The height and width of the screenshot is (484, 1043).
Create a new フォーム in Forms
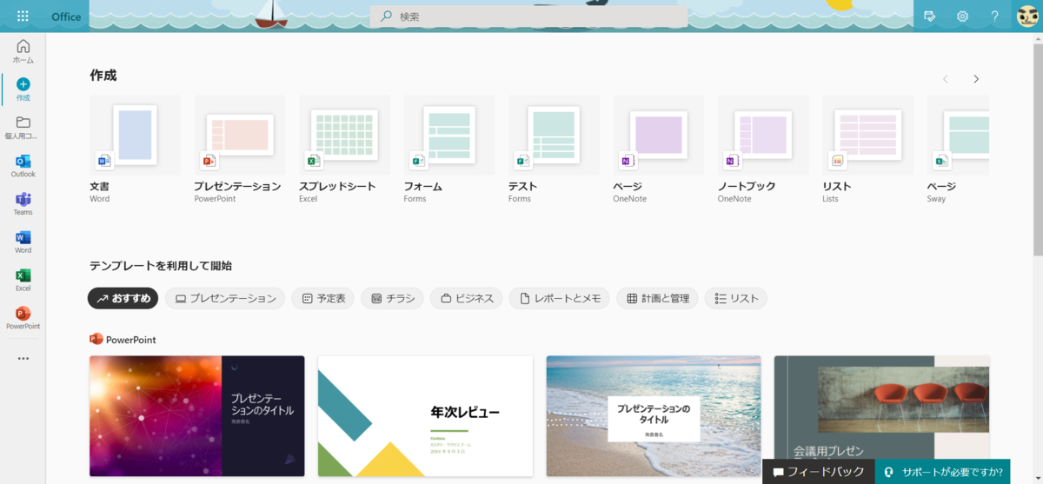coord(448,149)
